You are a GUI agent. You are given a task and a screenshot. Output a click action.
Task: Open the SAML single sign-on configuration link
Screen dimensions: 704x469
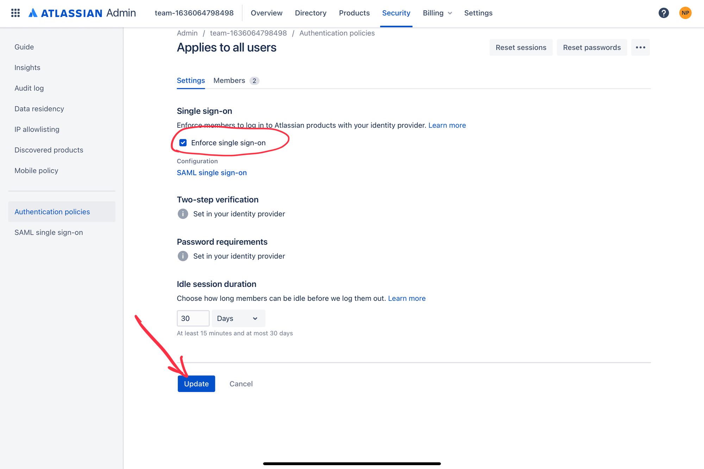click(x=212, y=173)
